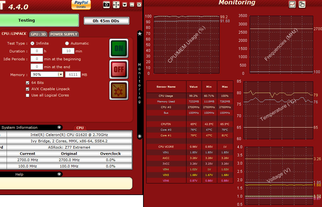The width and height of the screenshot is (322, 207).
Task: Select the AVCC sensor row
Action: click(190, 158)
